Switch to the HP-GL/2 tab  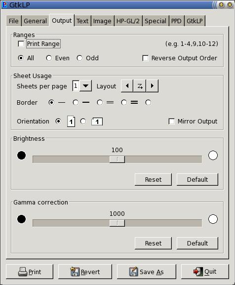tap(128, 21)
